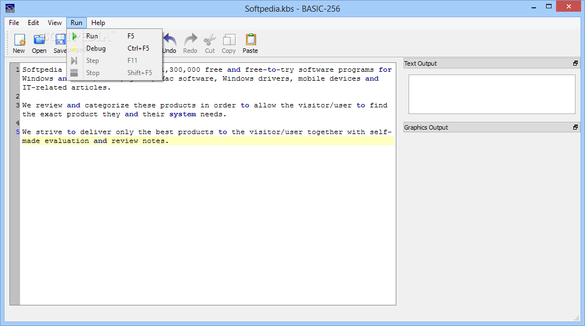
Task: Click the Redo arrow icon
Action: pos(191,39)
